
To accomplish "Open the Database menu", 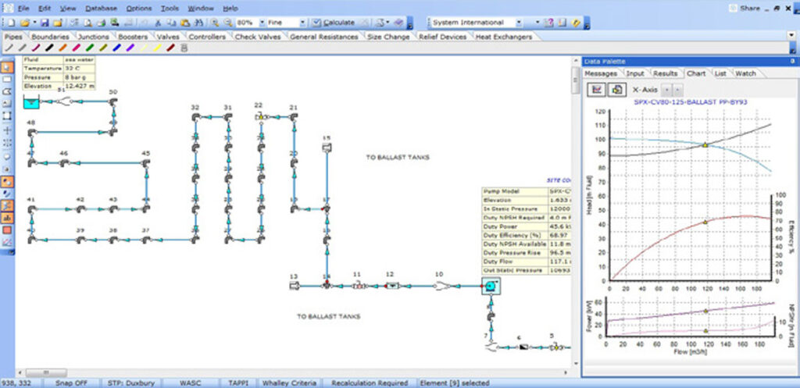I will [102, 8].
